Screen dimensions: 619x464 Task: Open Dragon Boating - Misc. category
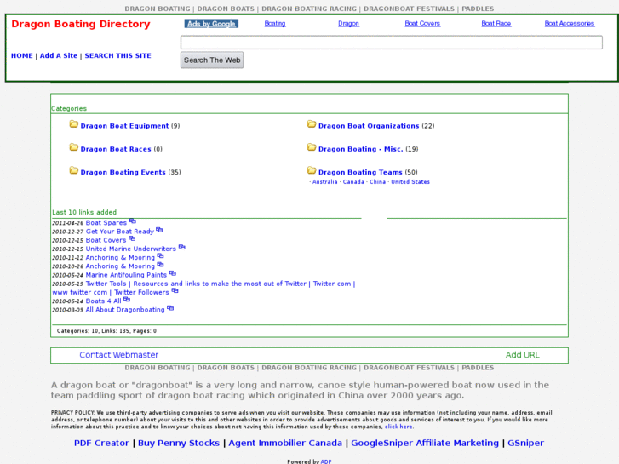[361, 149]
